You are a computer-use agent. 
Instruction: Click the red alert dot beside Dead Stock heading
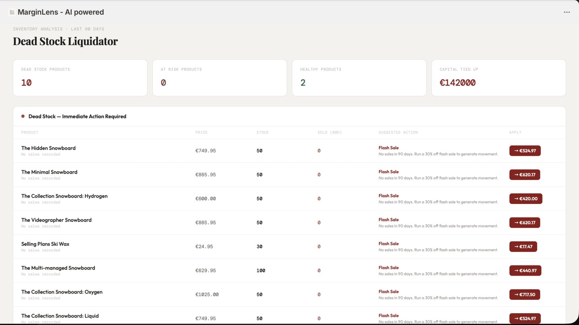23,116
